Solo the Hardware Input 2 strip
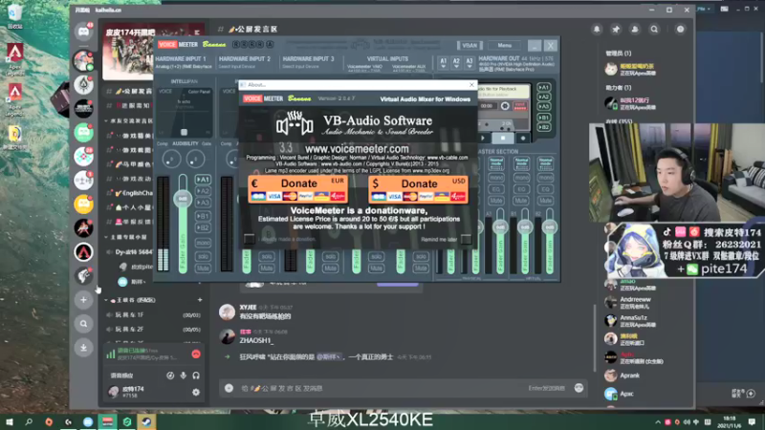This screenshot has height=430, width=765. (267, 256)
